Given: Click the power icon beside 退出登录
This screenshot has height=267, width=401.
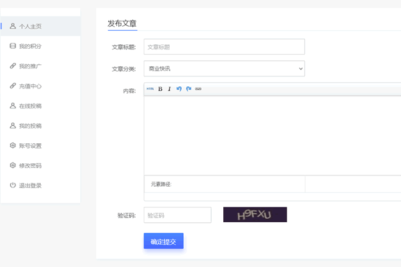Looking at the screenshot, I should [13, 185].
